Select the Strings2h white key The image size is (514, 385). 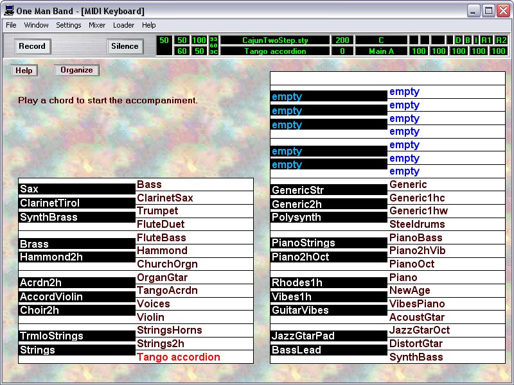(x=195, y=344)
